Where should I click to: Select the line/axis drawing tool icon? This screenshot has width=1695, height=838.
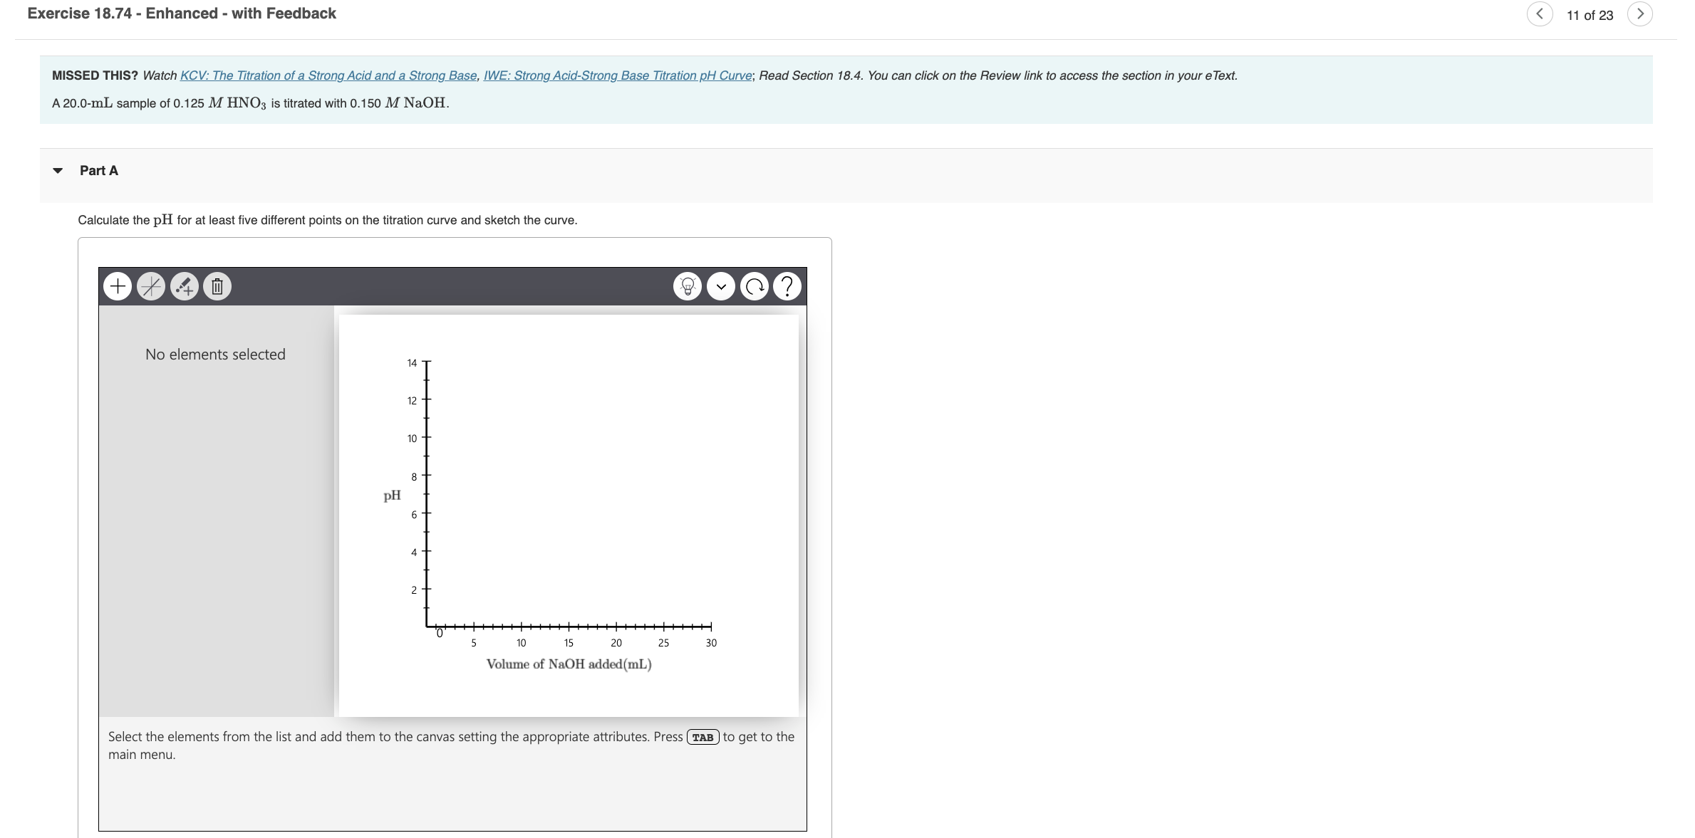[151, 287]
